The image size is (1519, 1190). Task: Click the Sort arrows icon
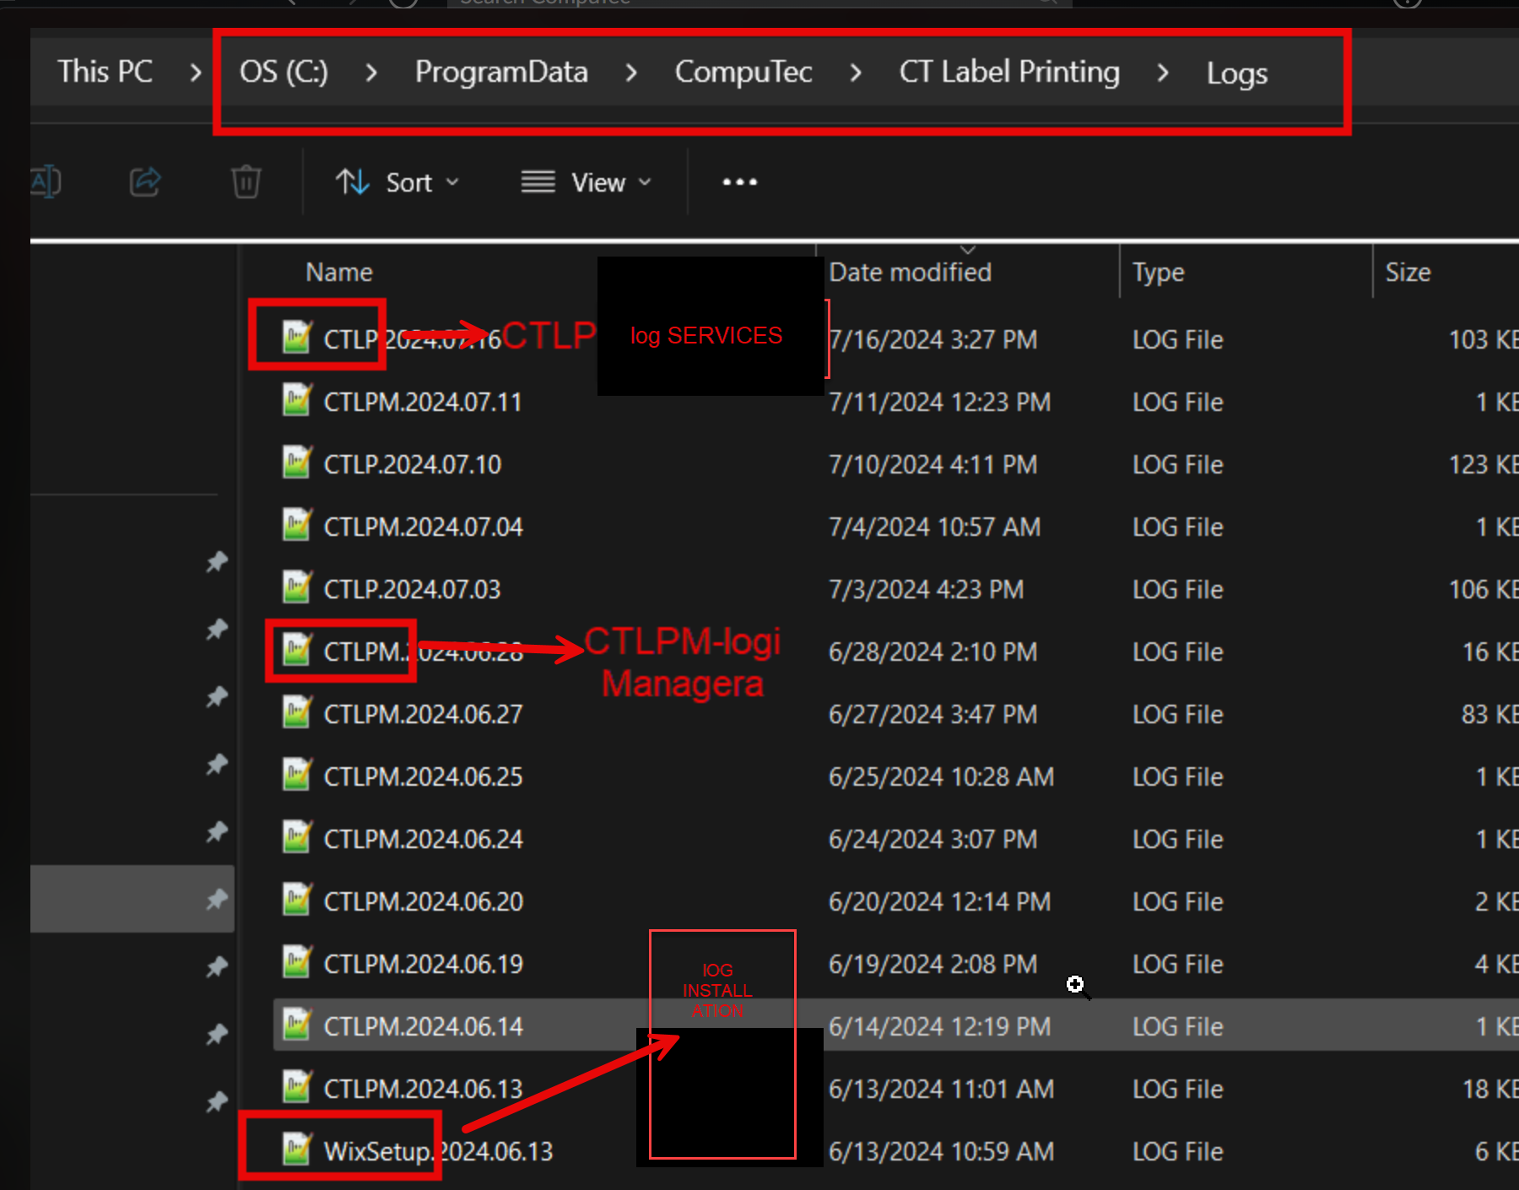352,181
